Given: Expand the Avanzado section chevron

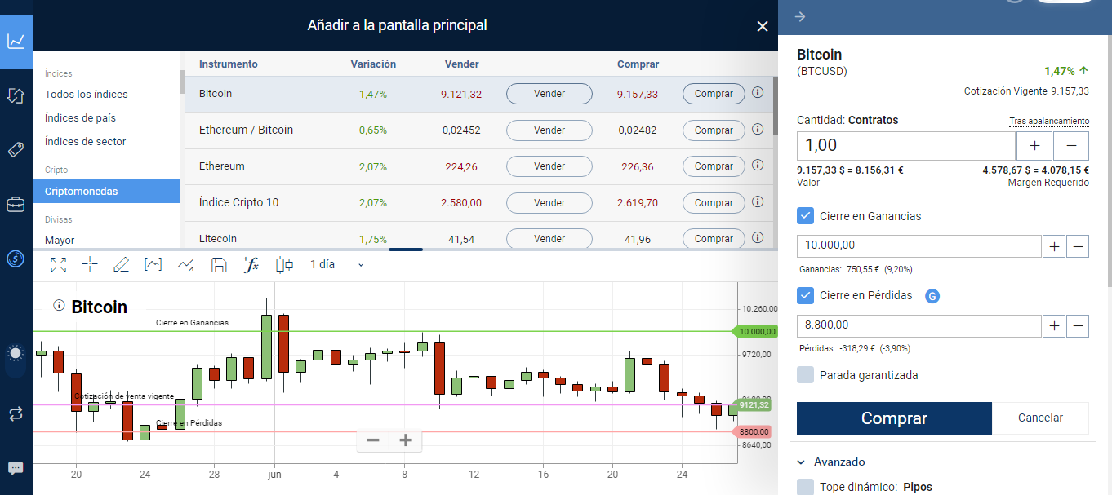Looking at the screenshot, I should [x=802, y=462].
